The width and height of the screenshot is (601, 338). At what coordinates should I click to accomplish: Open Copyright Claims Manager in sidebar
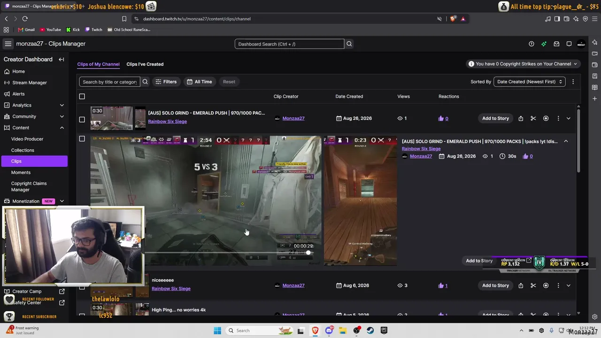pyautogui.click(x=29, y=186)
